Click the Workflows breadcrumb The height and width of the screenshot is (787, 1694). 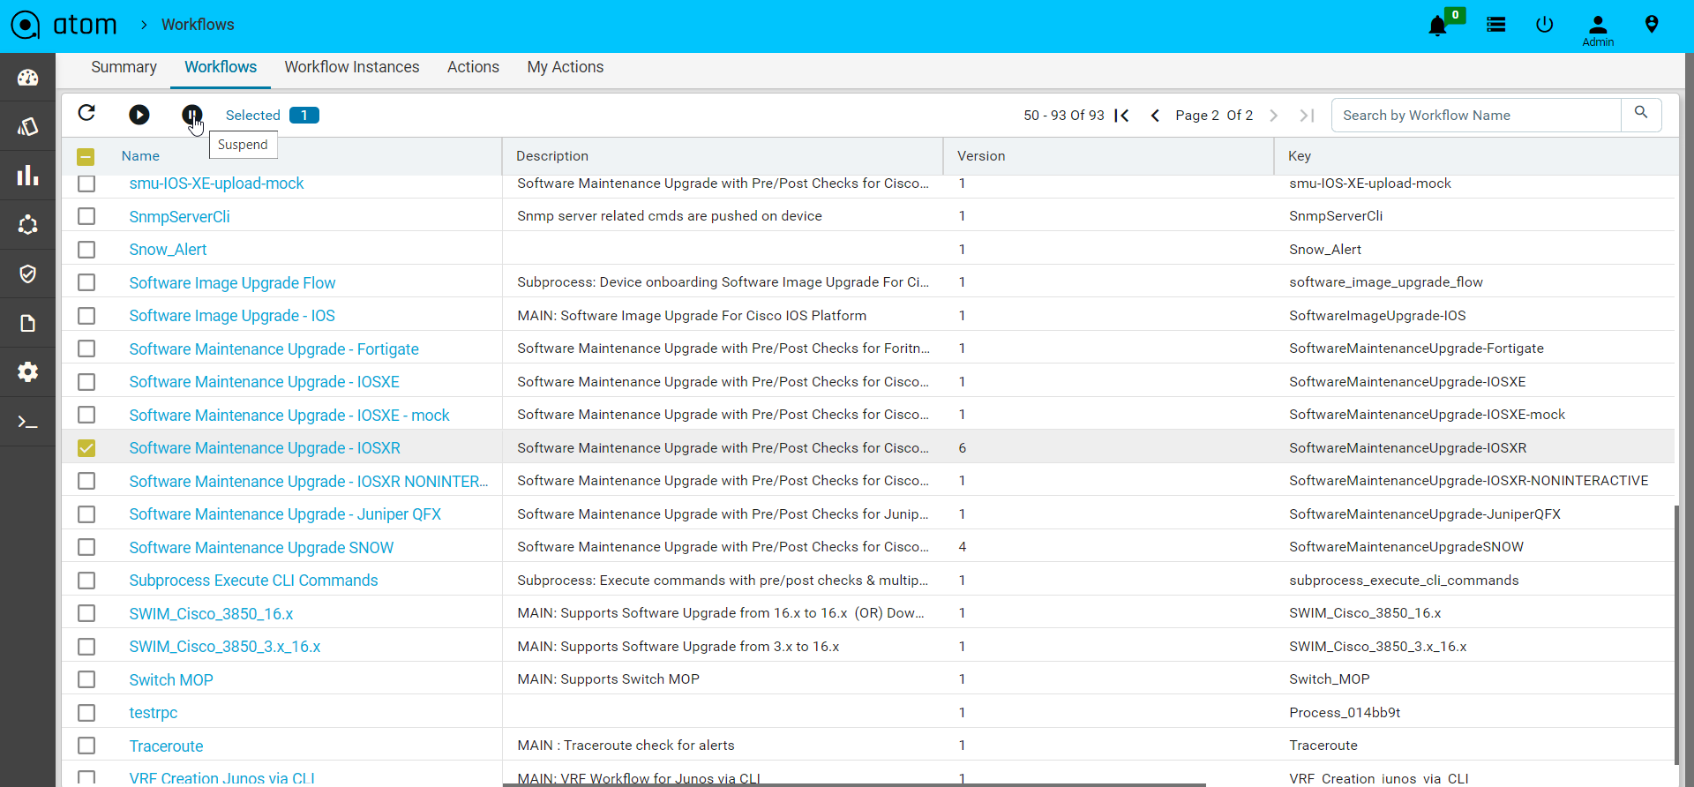coord(198,25)
